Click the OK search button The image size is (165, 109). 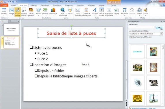coord(159,28)
